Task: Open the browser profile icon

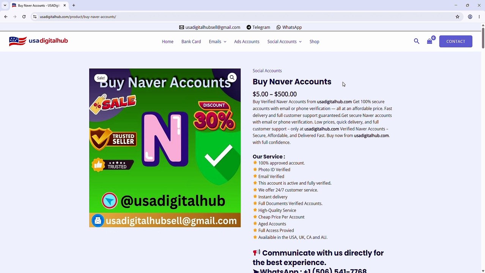Action: (x=470, y=17)
